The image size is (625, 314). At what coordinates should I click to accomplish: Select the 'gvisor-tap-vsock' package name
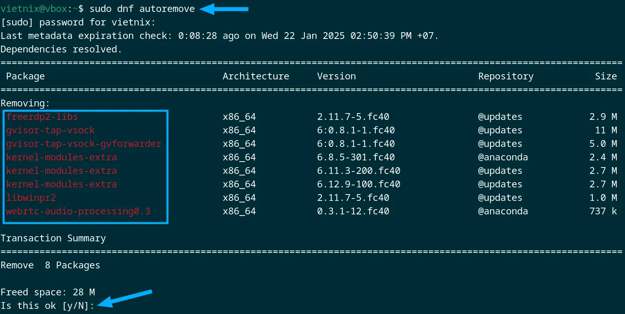tap(50, 130)
